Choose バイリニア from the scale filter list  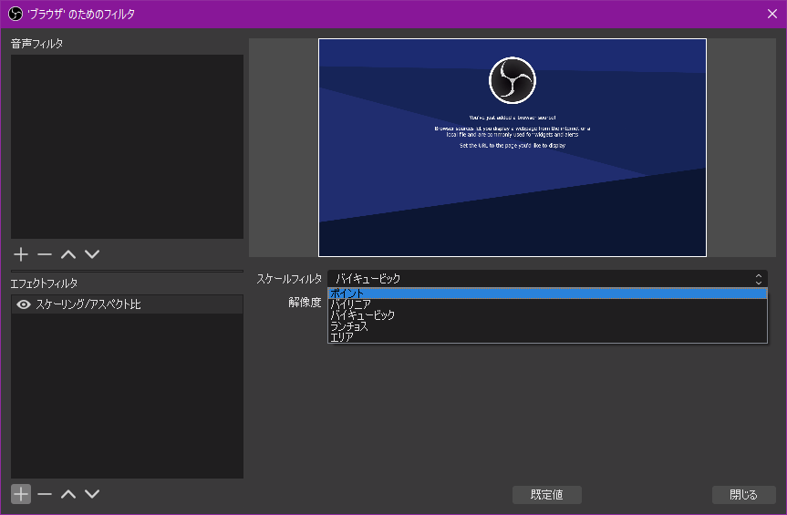point(547,304)
